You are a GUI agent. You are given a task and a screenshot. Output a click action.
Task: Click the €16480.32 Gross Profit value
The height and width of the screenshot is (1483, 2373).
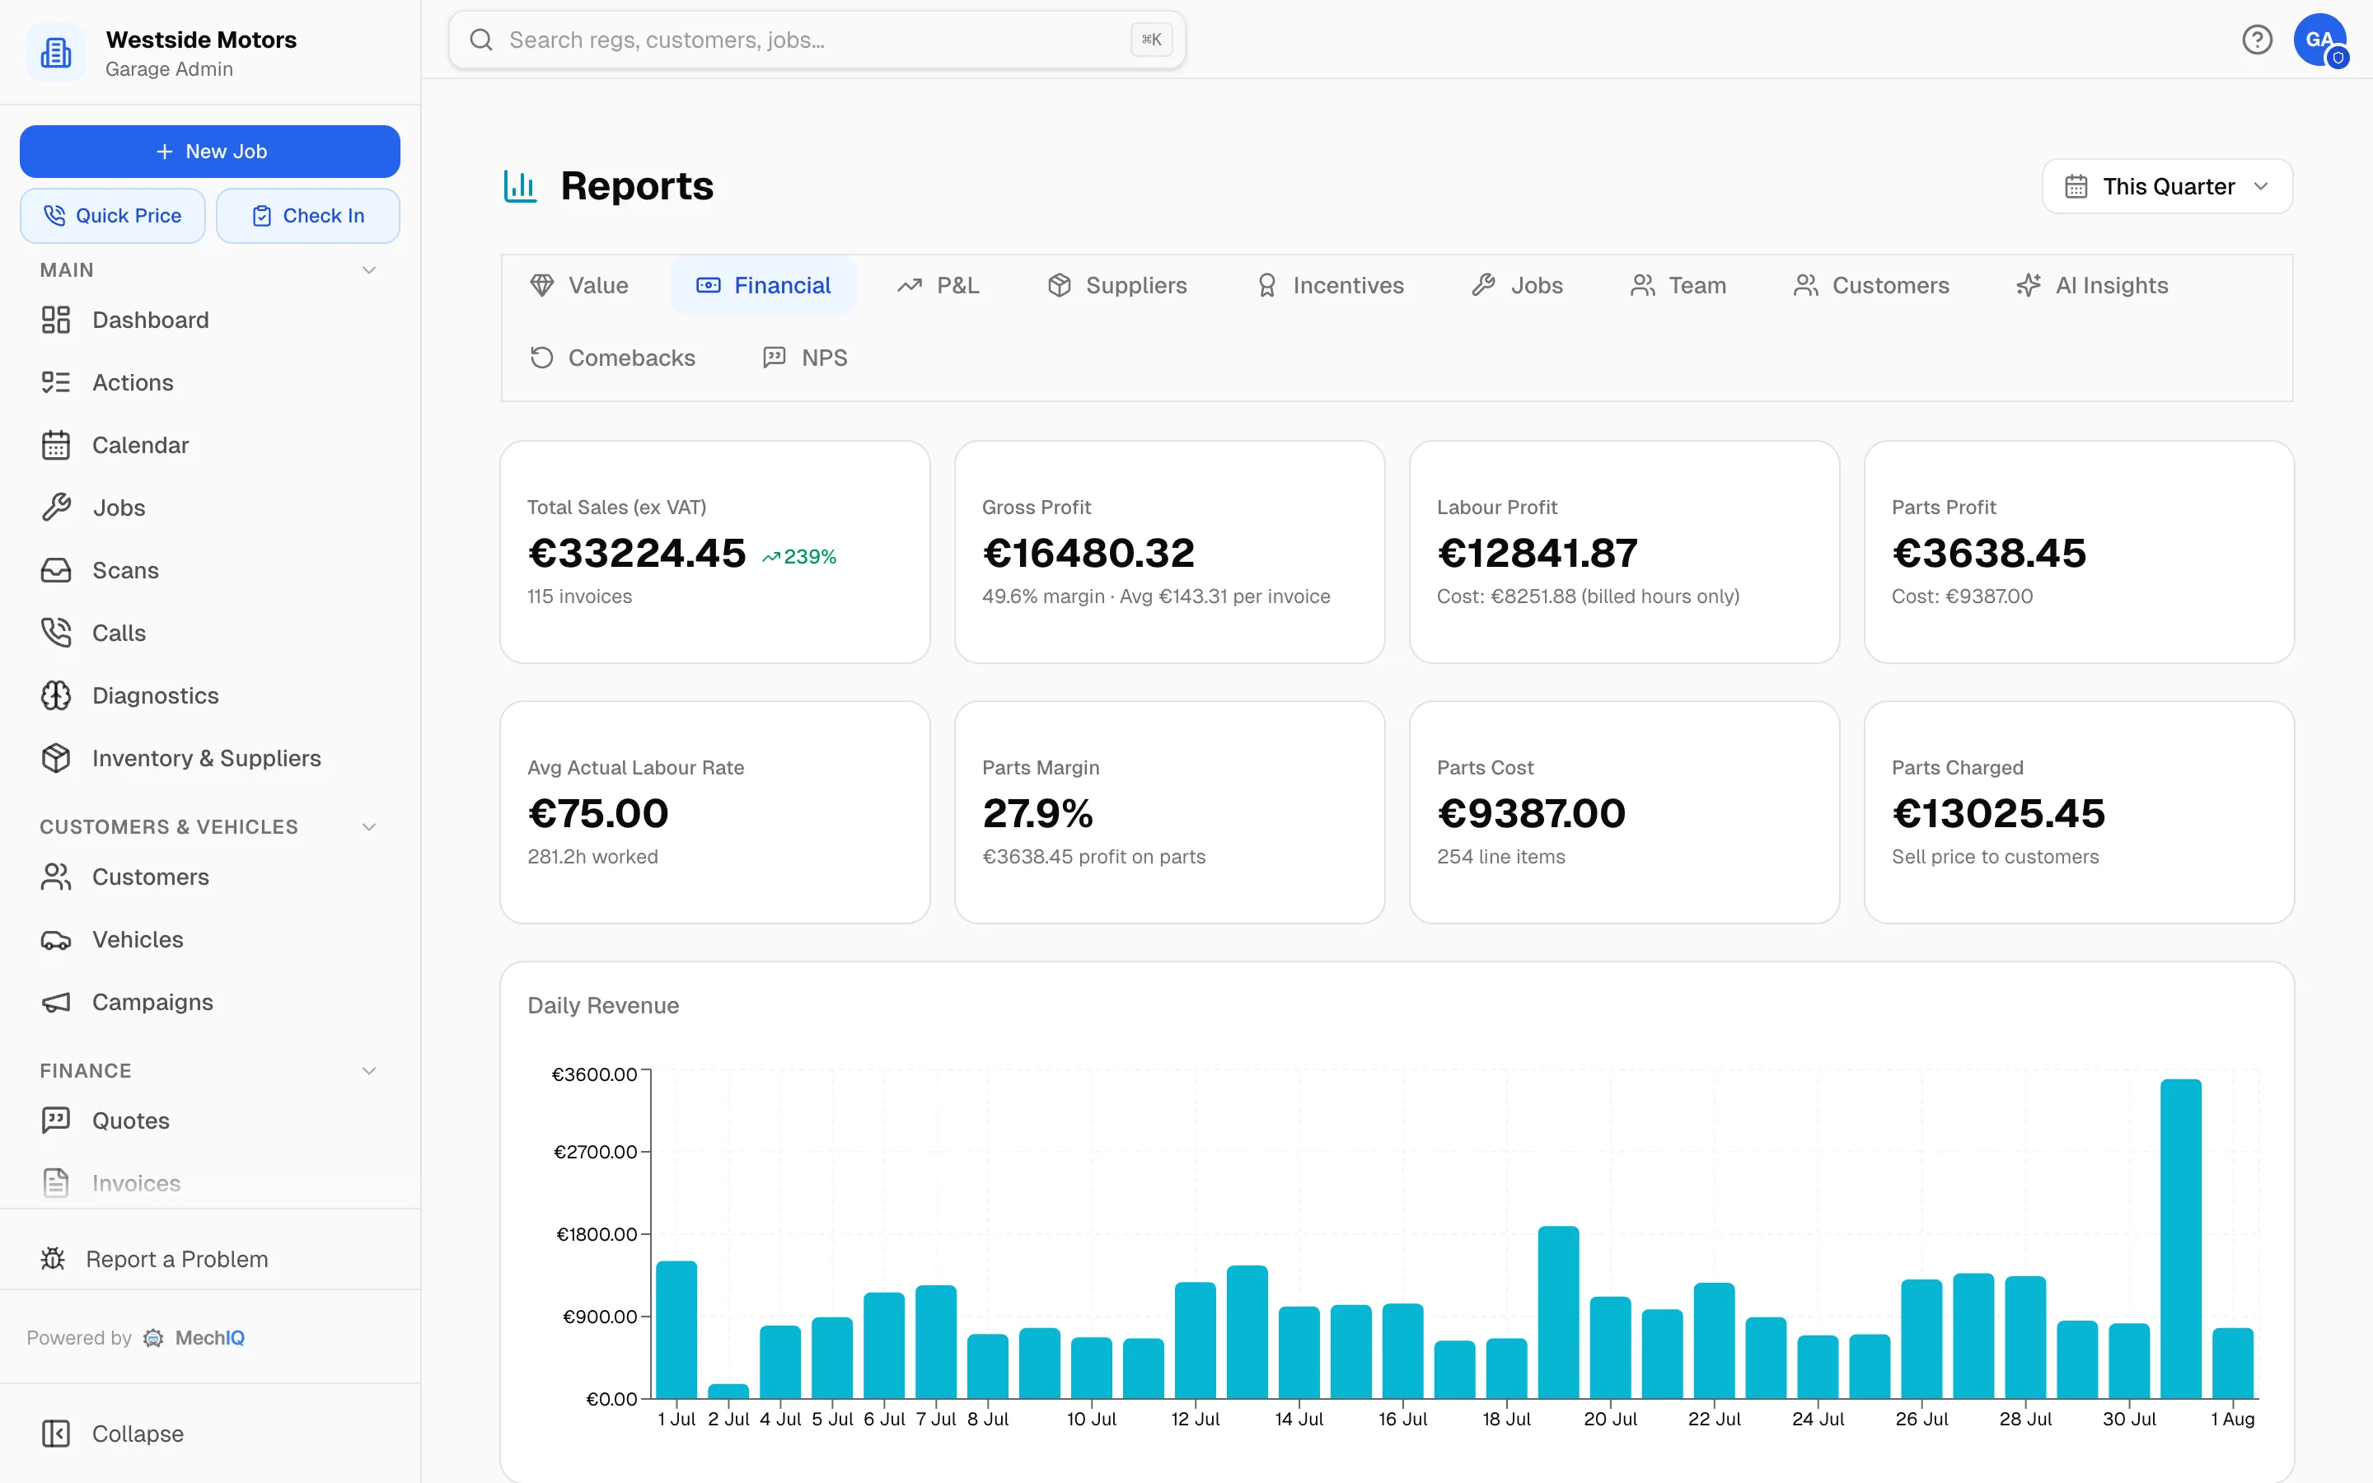pos(1088,553)
